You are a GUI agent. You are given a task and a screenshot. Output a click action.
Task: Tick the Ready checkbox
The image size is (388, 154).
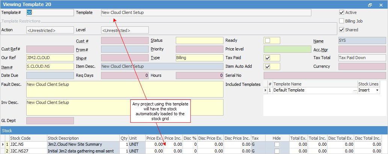point(267,41)
